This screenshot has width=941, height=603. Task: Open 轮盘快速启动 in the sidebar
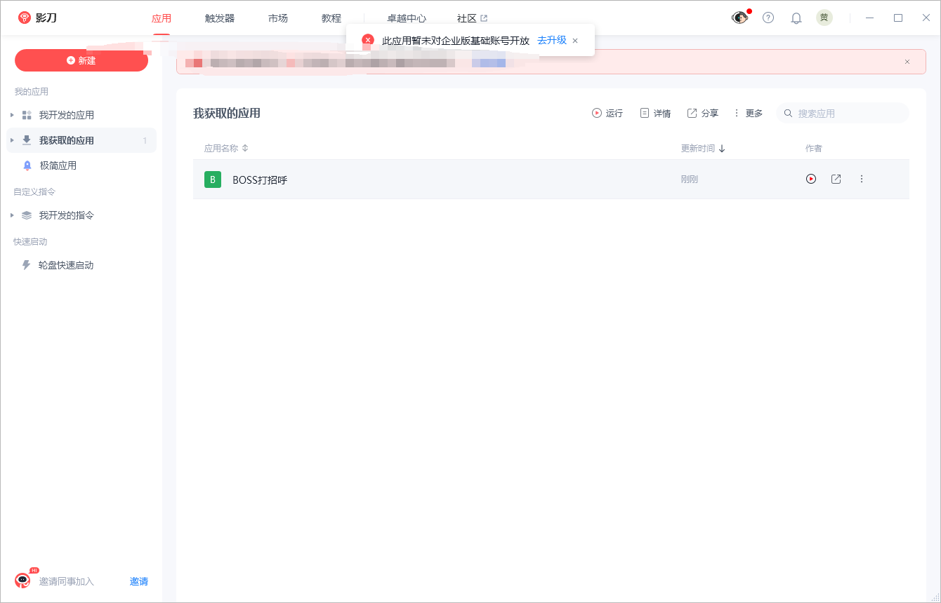(x=66, y=265)
